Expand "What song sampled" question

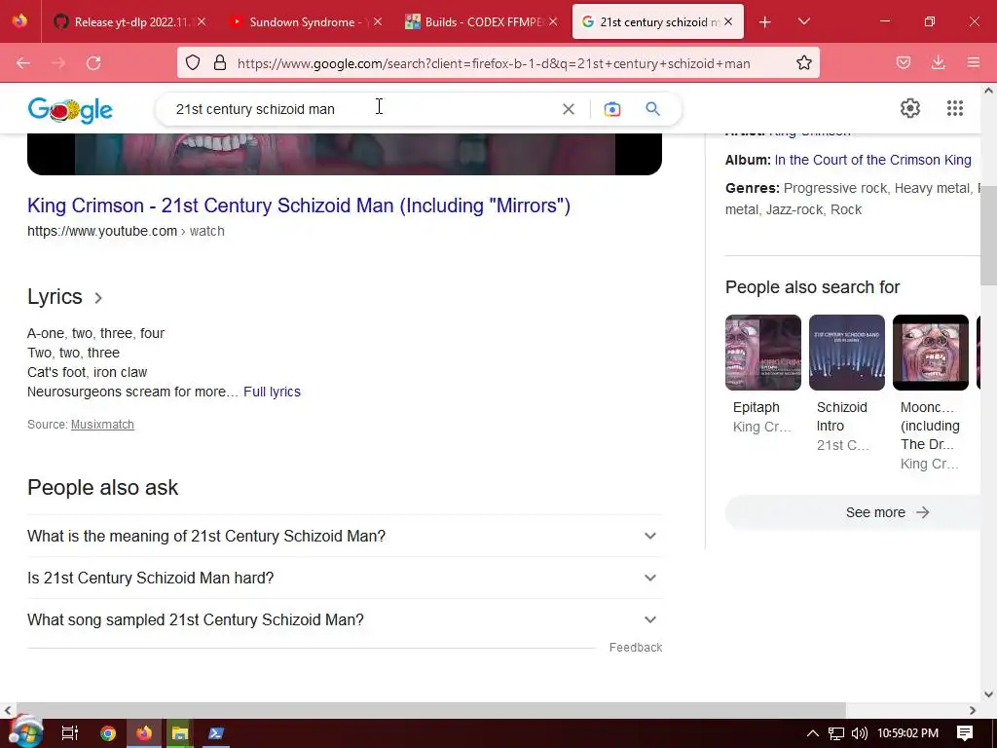click(345, 620)
